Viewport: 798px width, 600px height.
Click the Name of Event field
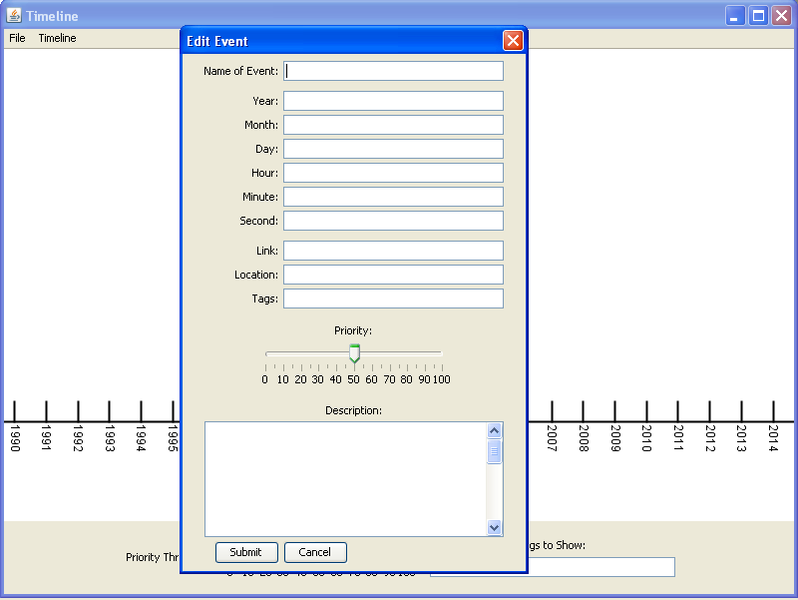point(393,71)
